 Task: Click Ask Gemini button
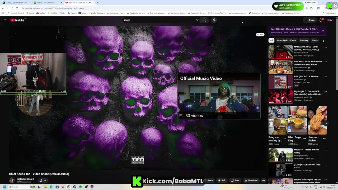(311, 3)
